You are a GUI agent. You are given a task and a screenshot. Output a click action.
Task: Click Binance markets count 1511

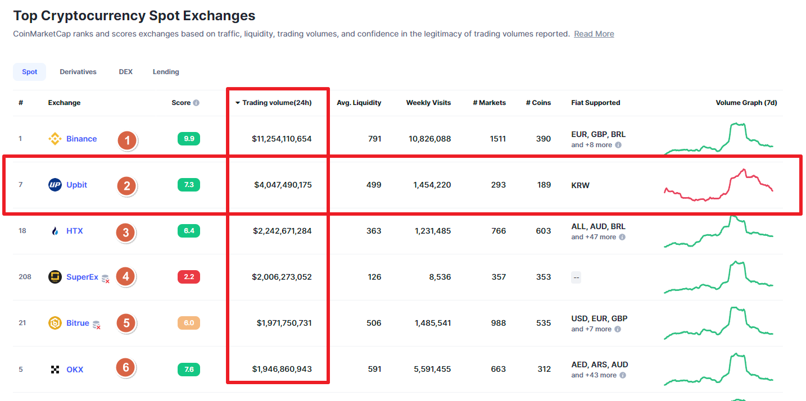point(498,139)
